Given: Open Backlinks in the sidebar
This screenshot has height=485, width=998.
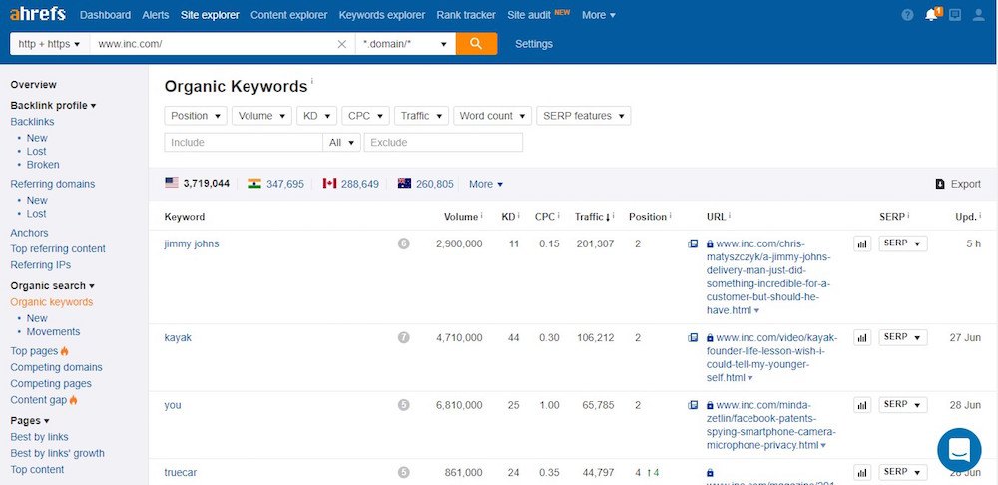Looking at the screenshot, I should coord(32,122).
